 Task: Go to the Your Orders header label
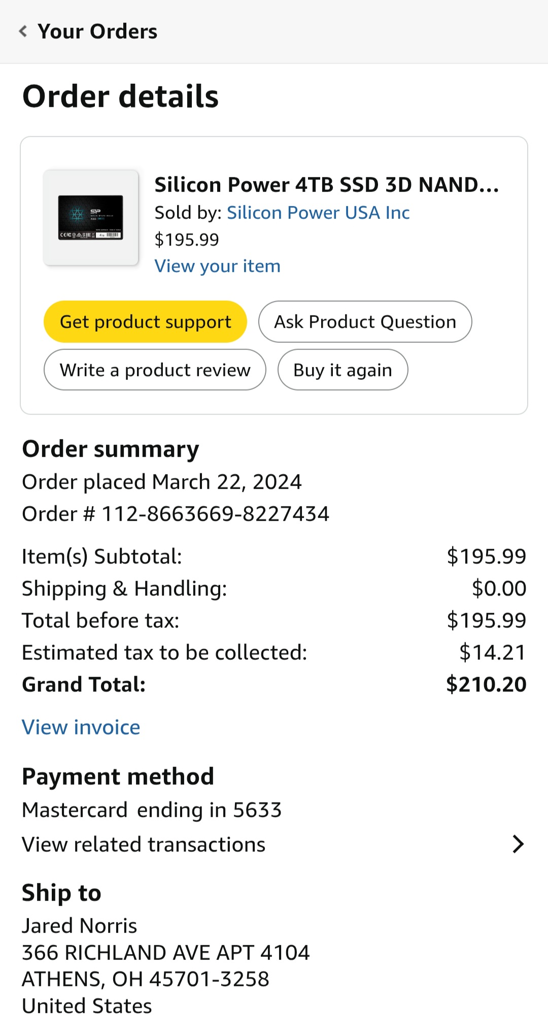pos(97,31)
